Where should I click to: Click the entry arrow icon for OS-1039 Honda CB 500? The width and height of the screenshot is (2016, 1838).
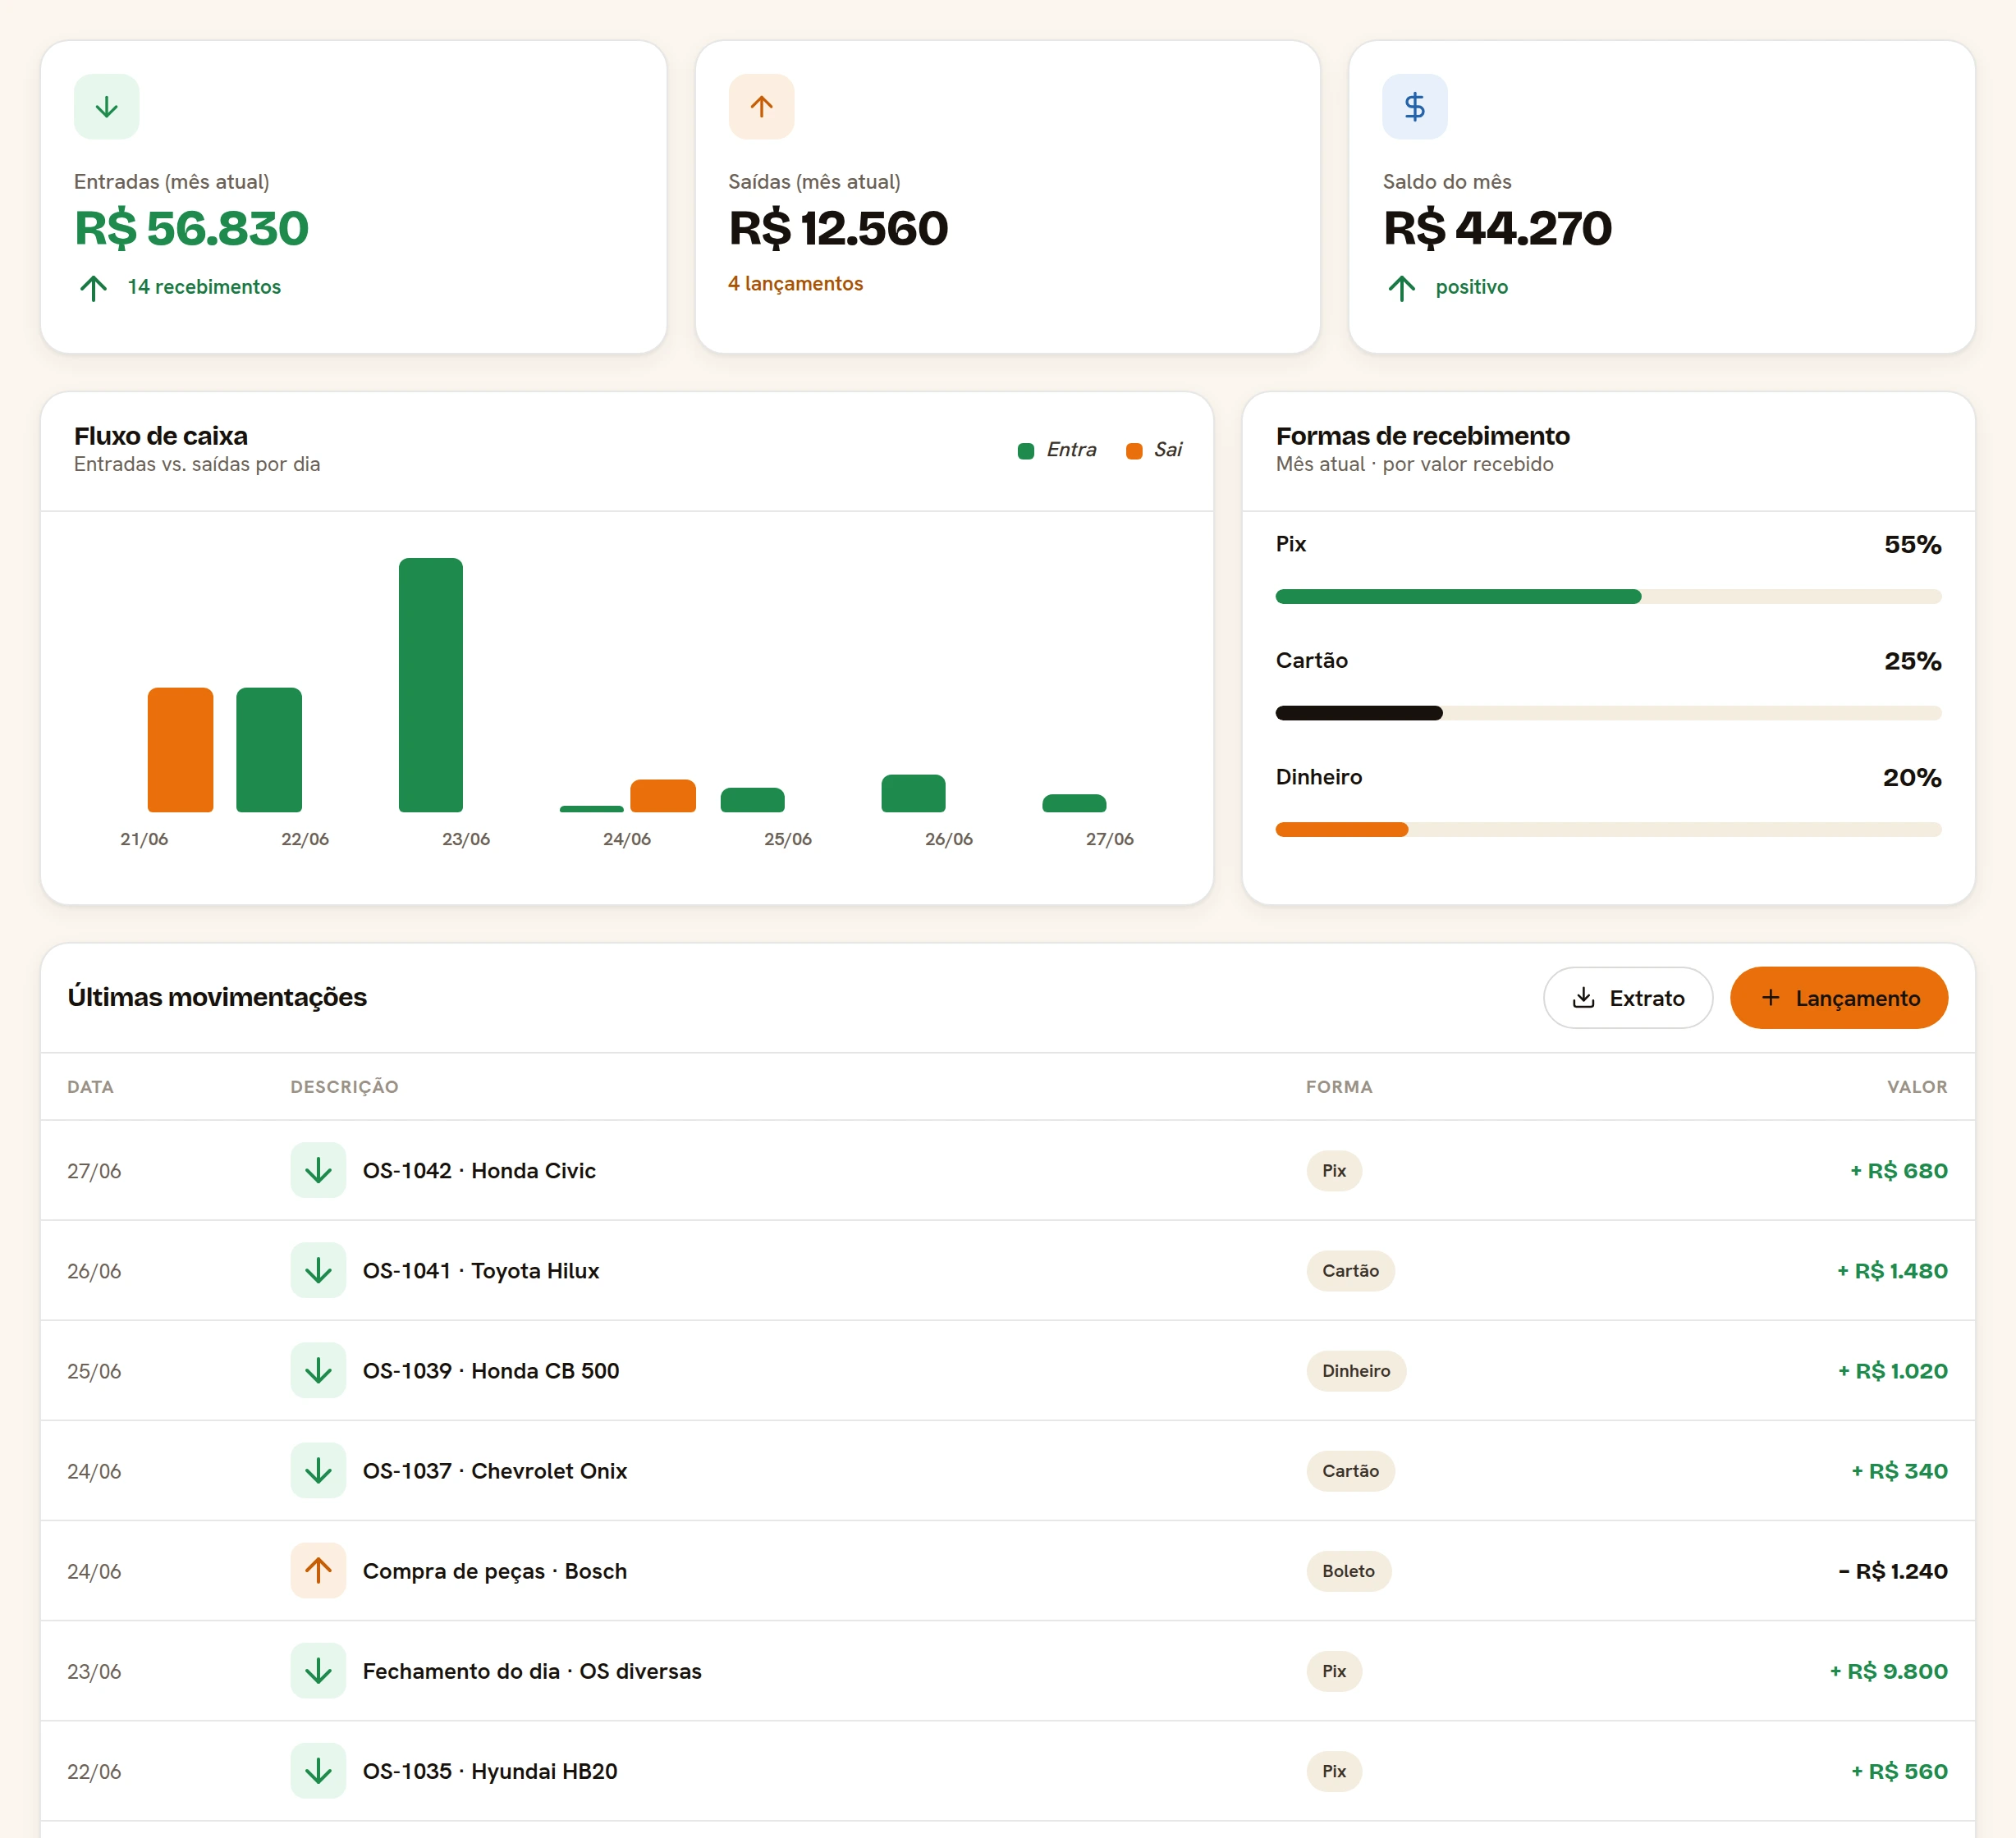click(x=318, y=1370)
